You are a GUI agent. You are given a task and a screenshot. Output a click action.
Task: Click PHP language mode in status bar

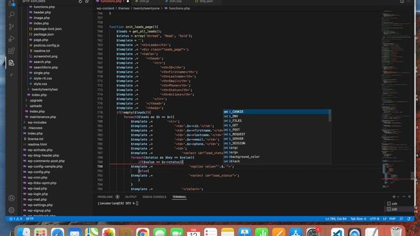click(x=392, y=219)
